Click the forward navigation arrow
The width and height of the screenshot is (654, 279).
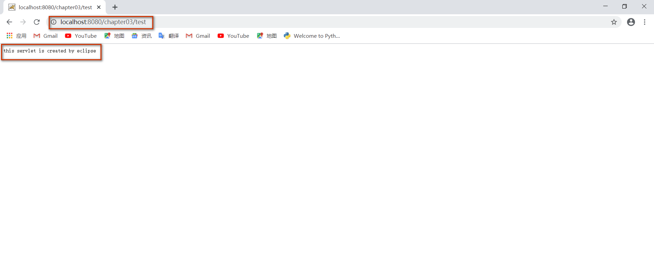click(x=23, y=22)
